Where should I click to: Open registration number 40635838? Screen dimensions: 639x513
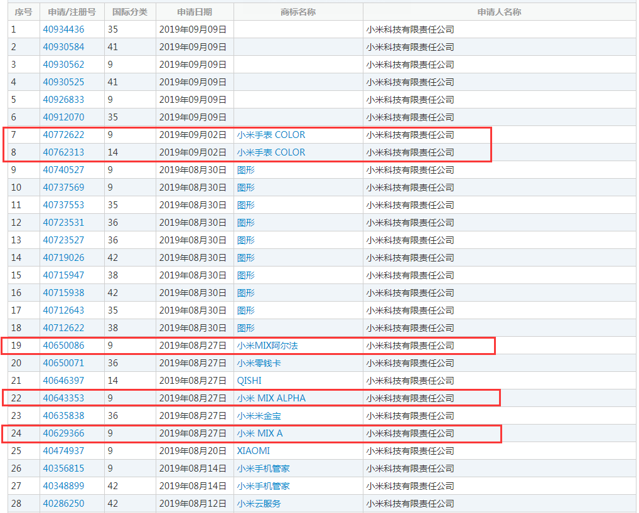(x=63, y=416)
